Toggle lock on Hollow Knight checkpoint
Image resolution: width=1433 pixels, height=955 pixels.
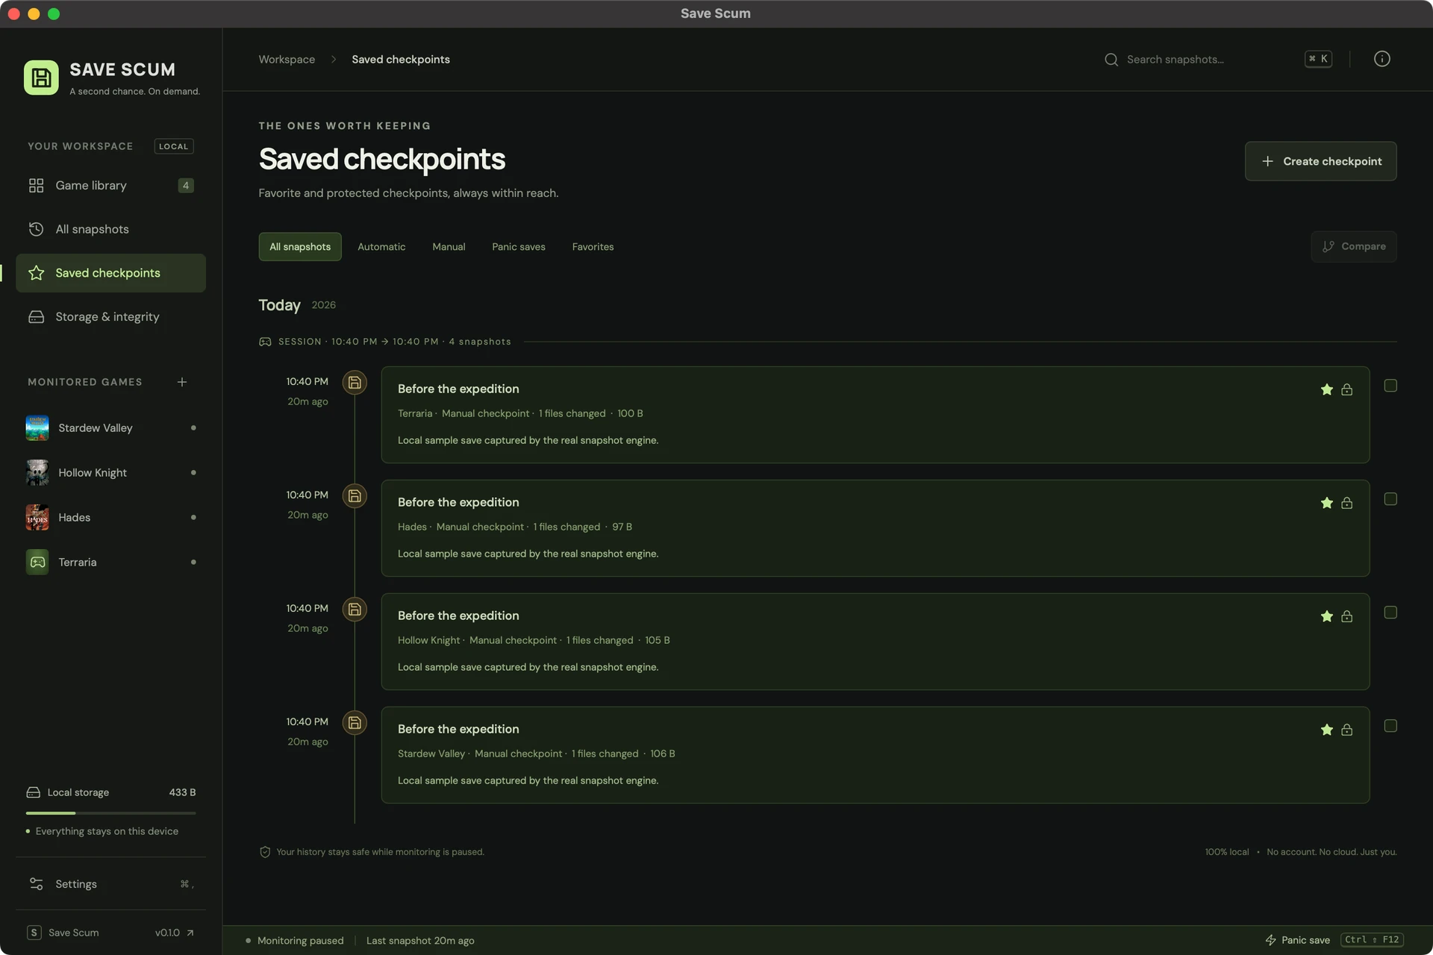click(1346, 616)
